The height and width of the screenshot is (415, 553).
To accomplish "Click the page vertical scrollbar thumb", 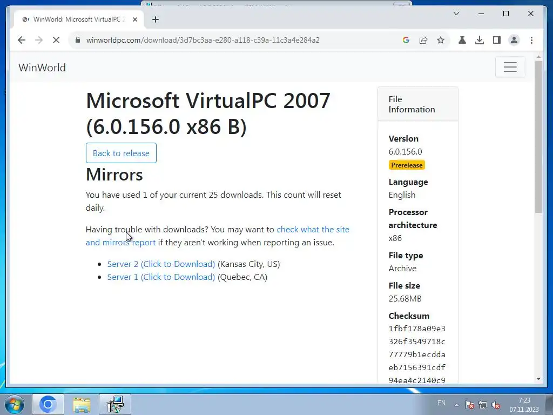I will pos(538,137).
